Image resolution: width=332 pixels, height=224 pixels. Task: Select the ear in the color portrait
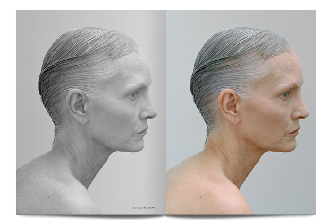coord(229,107)
